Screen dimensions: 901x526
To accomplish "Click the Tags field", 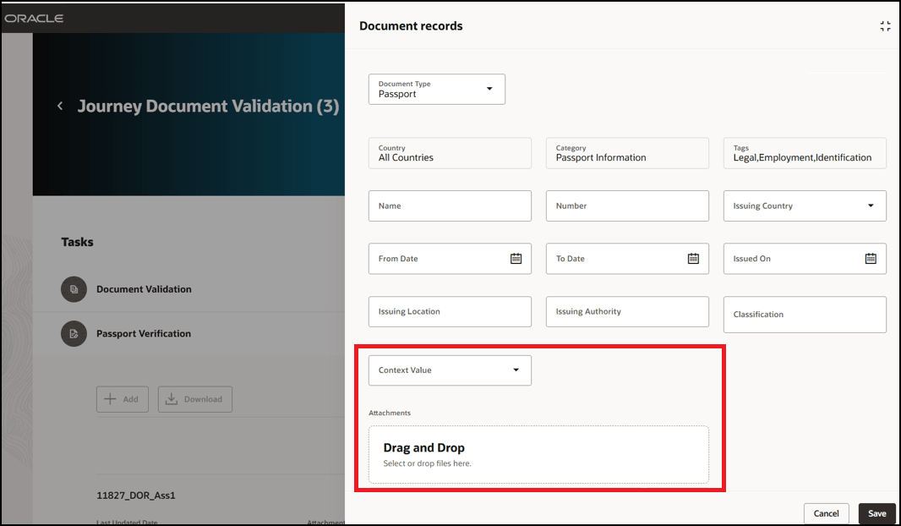I will (x=805, y=153).
